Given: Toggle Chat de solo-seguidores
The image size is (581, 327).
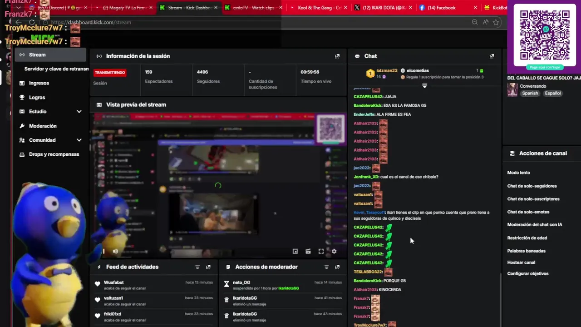Looking at the screenshot, I should [x=532, y=186].
